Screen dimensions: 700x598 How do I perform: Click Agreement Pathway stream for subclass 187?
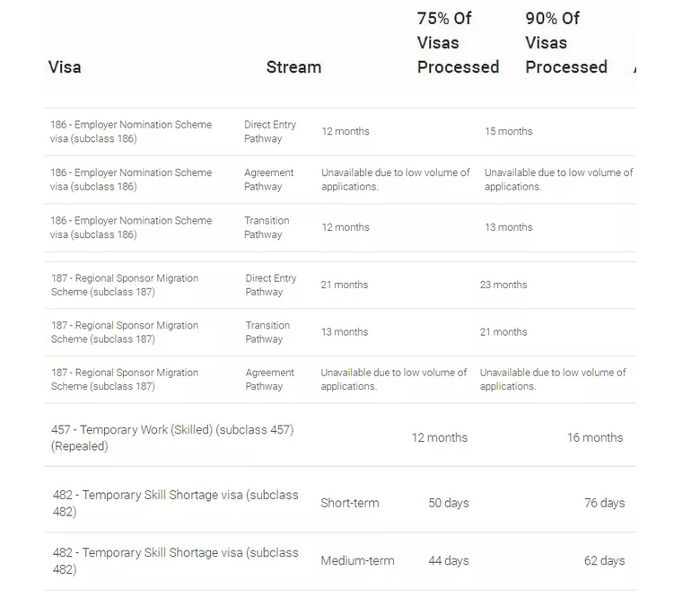coord(269,379)
